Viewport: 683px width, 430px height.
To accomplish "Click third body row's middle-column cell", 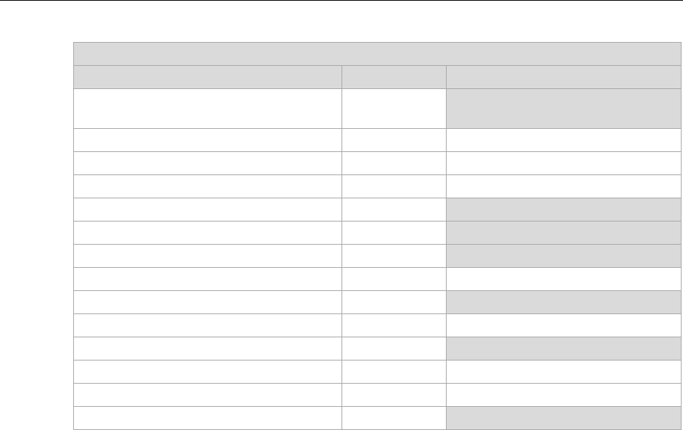I will (394, 163).
